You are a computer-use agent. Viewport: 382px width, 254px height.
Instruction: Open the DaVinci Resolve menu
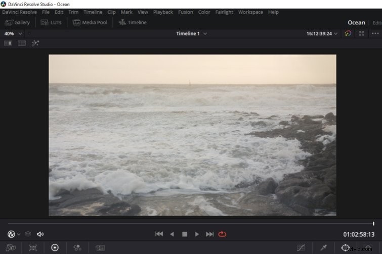click(20, 12)
